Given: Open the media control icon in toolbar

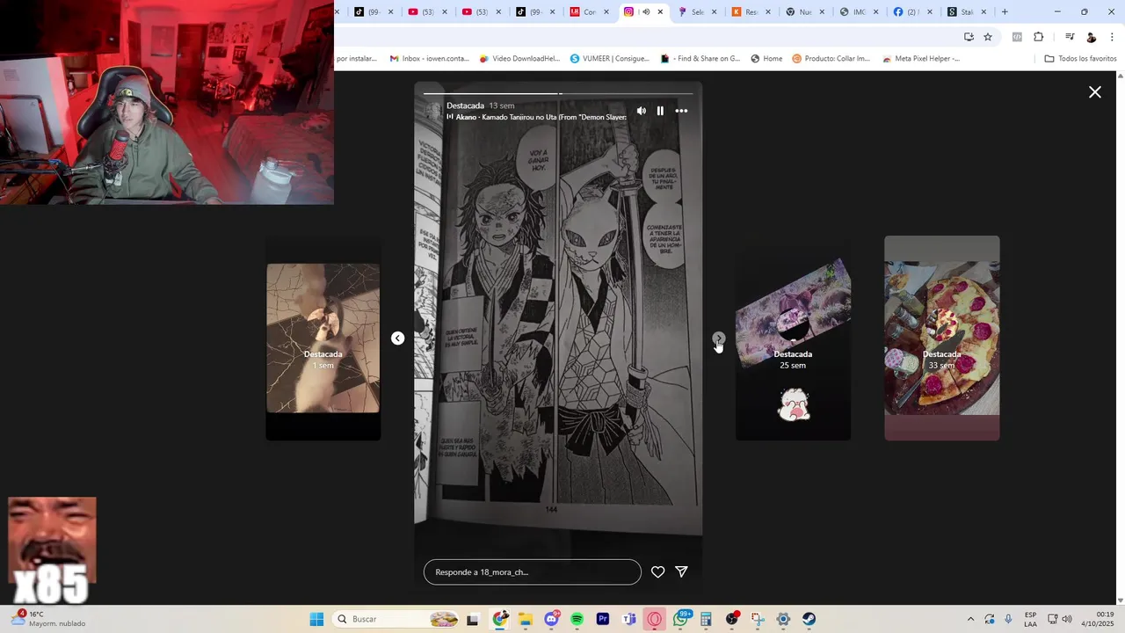Looking at the screenshot, I should click(1070, 37).
